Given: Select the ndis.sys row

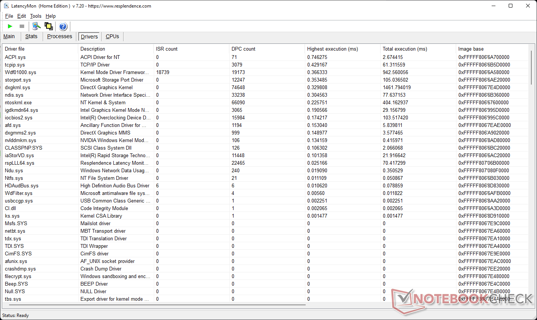Looking at the screenshot, I should [266, 95].
